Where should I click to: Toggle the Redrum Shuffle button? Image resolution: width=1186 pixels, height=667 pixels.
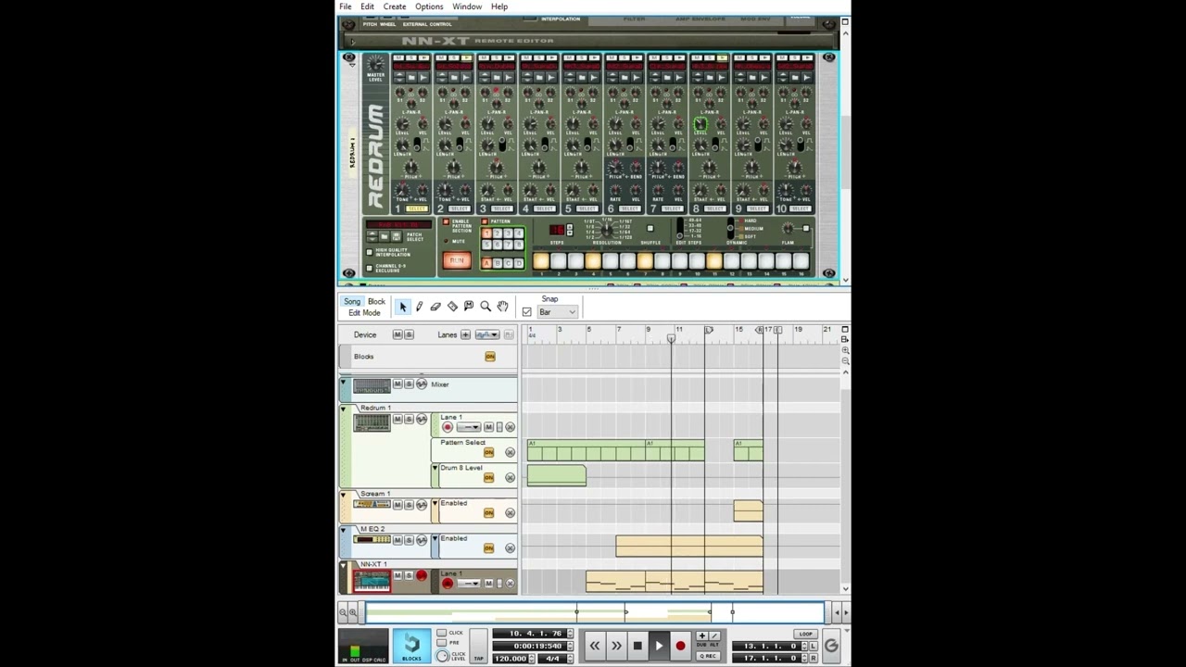tap(650, 229)
